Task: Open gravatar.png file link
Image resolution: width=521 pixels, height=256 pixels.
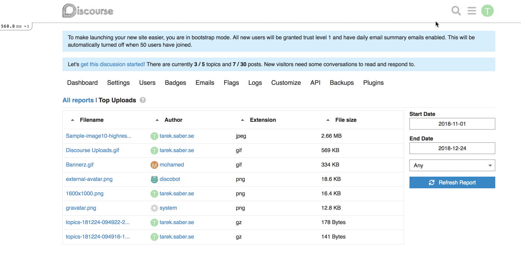Action: point(81,208)
